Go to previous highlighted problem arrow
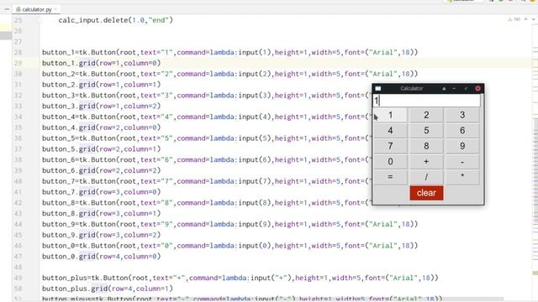Screen dimensions: 538x302 [x=525, y=19]
